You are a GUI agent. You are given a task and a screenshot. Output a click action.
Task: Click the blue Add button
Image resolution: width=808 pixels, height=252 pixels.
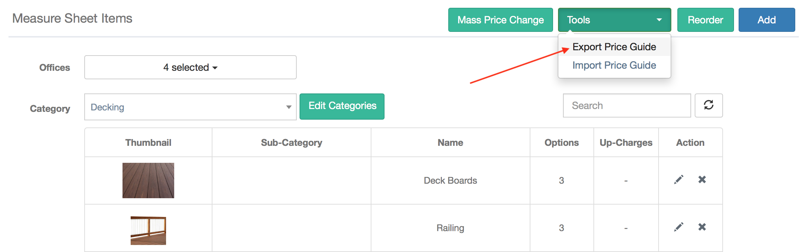767,20
